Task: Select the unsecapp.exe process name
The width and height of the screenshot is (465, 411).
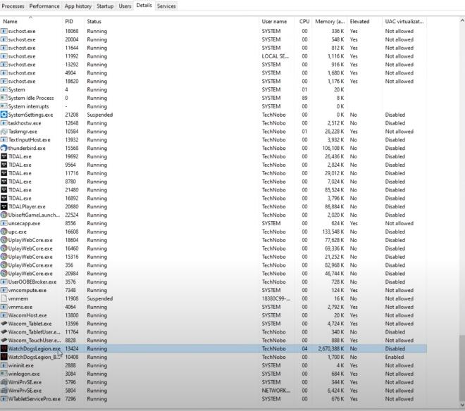Action: 24,223
